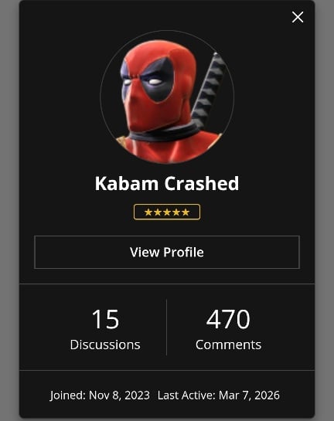
Task: Click the five-star rank badge
Action: (x=167, y=212)
